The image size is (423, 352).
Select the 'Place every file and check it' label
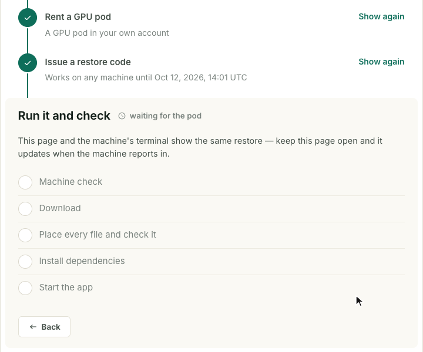[98, 235]
